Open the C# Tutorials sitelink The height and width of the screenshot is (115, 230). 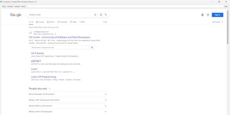point(37,53)
